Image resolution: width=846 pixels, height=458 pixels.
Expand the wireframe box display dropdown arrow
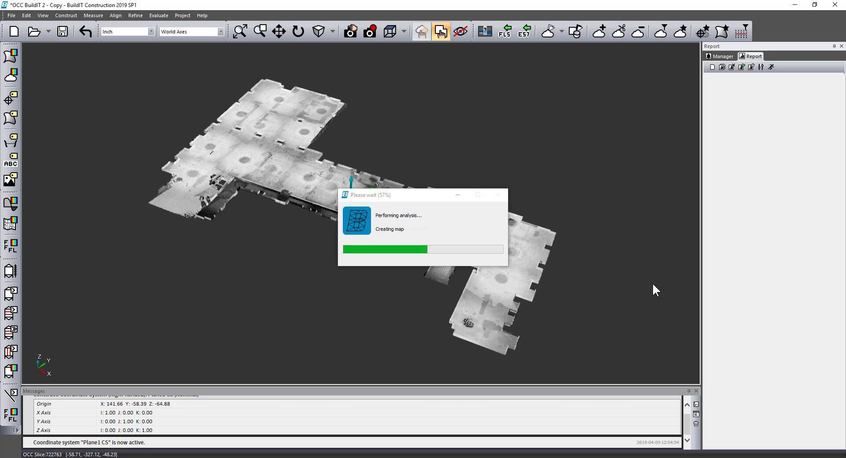[404, 32]
